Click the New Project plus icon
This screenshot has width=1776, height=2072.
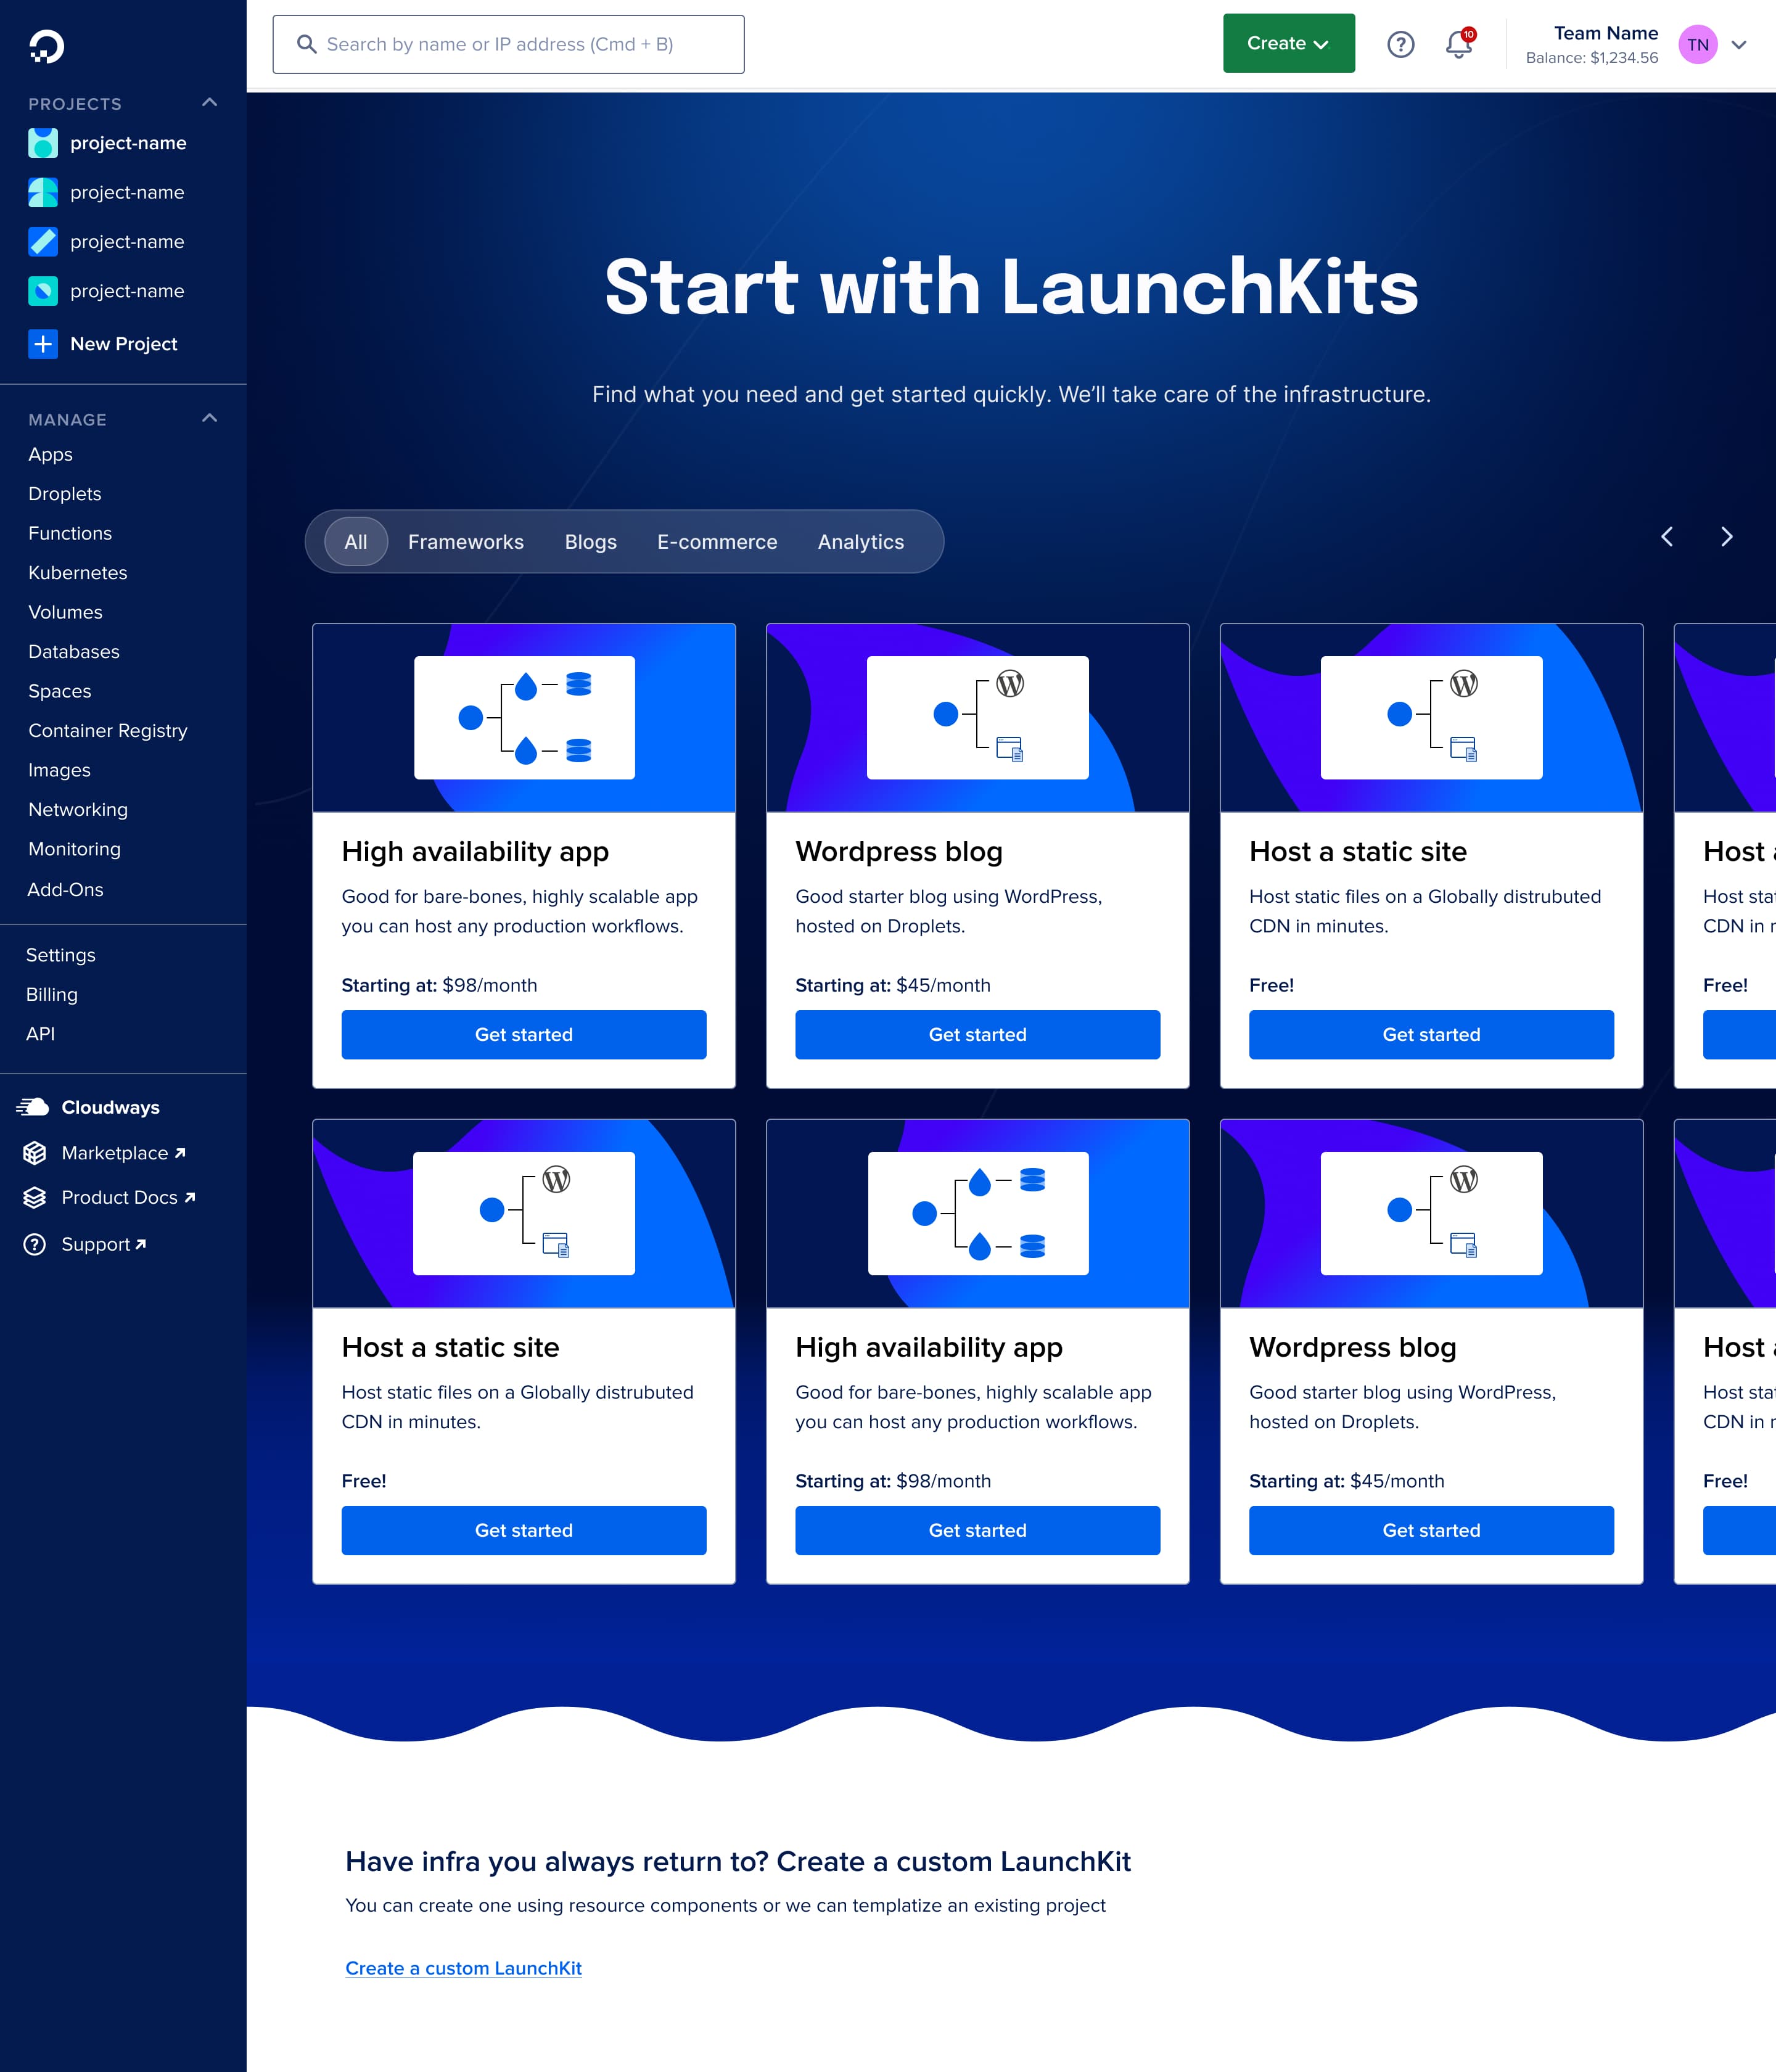coord(42,343)
